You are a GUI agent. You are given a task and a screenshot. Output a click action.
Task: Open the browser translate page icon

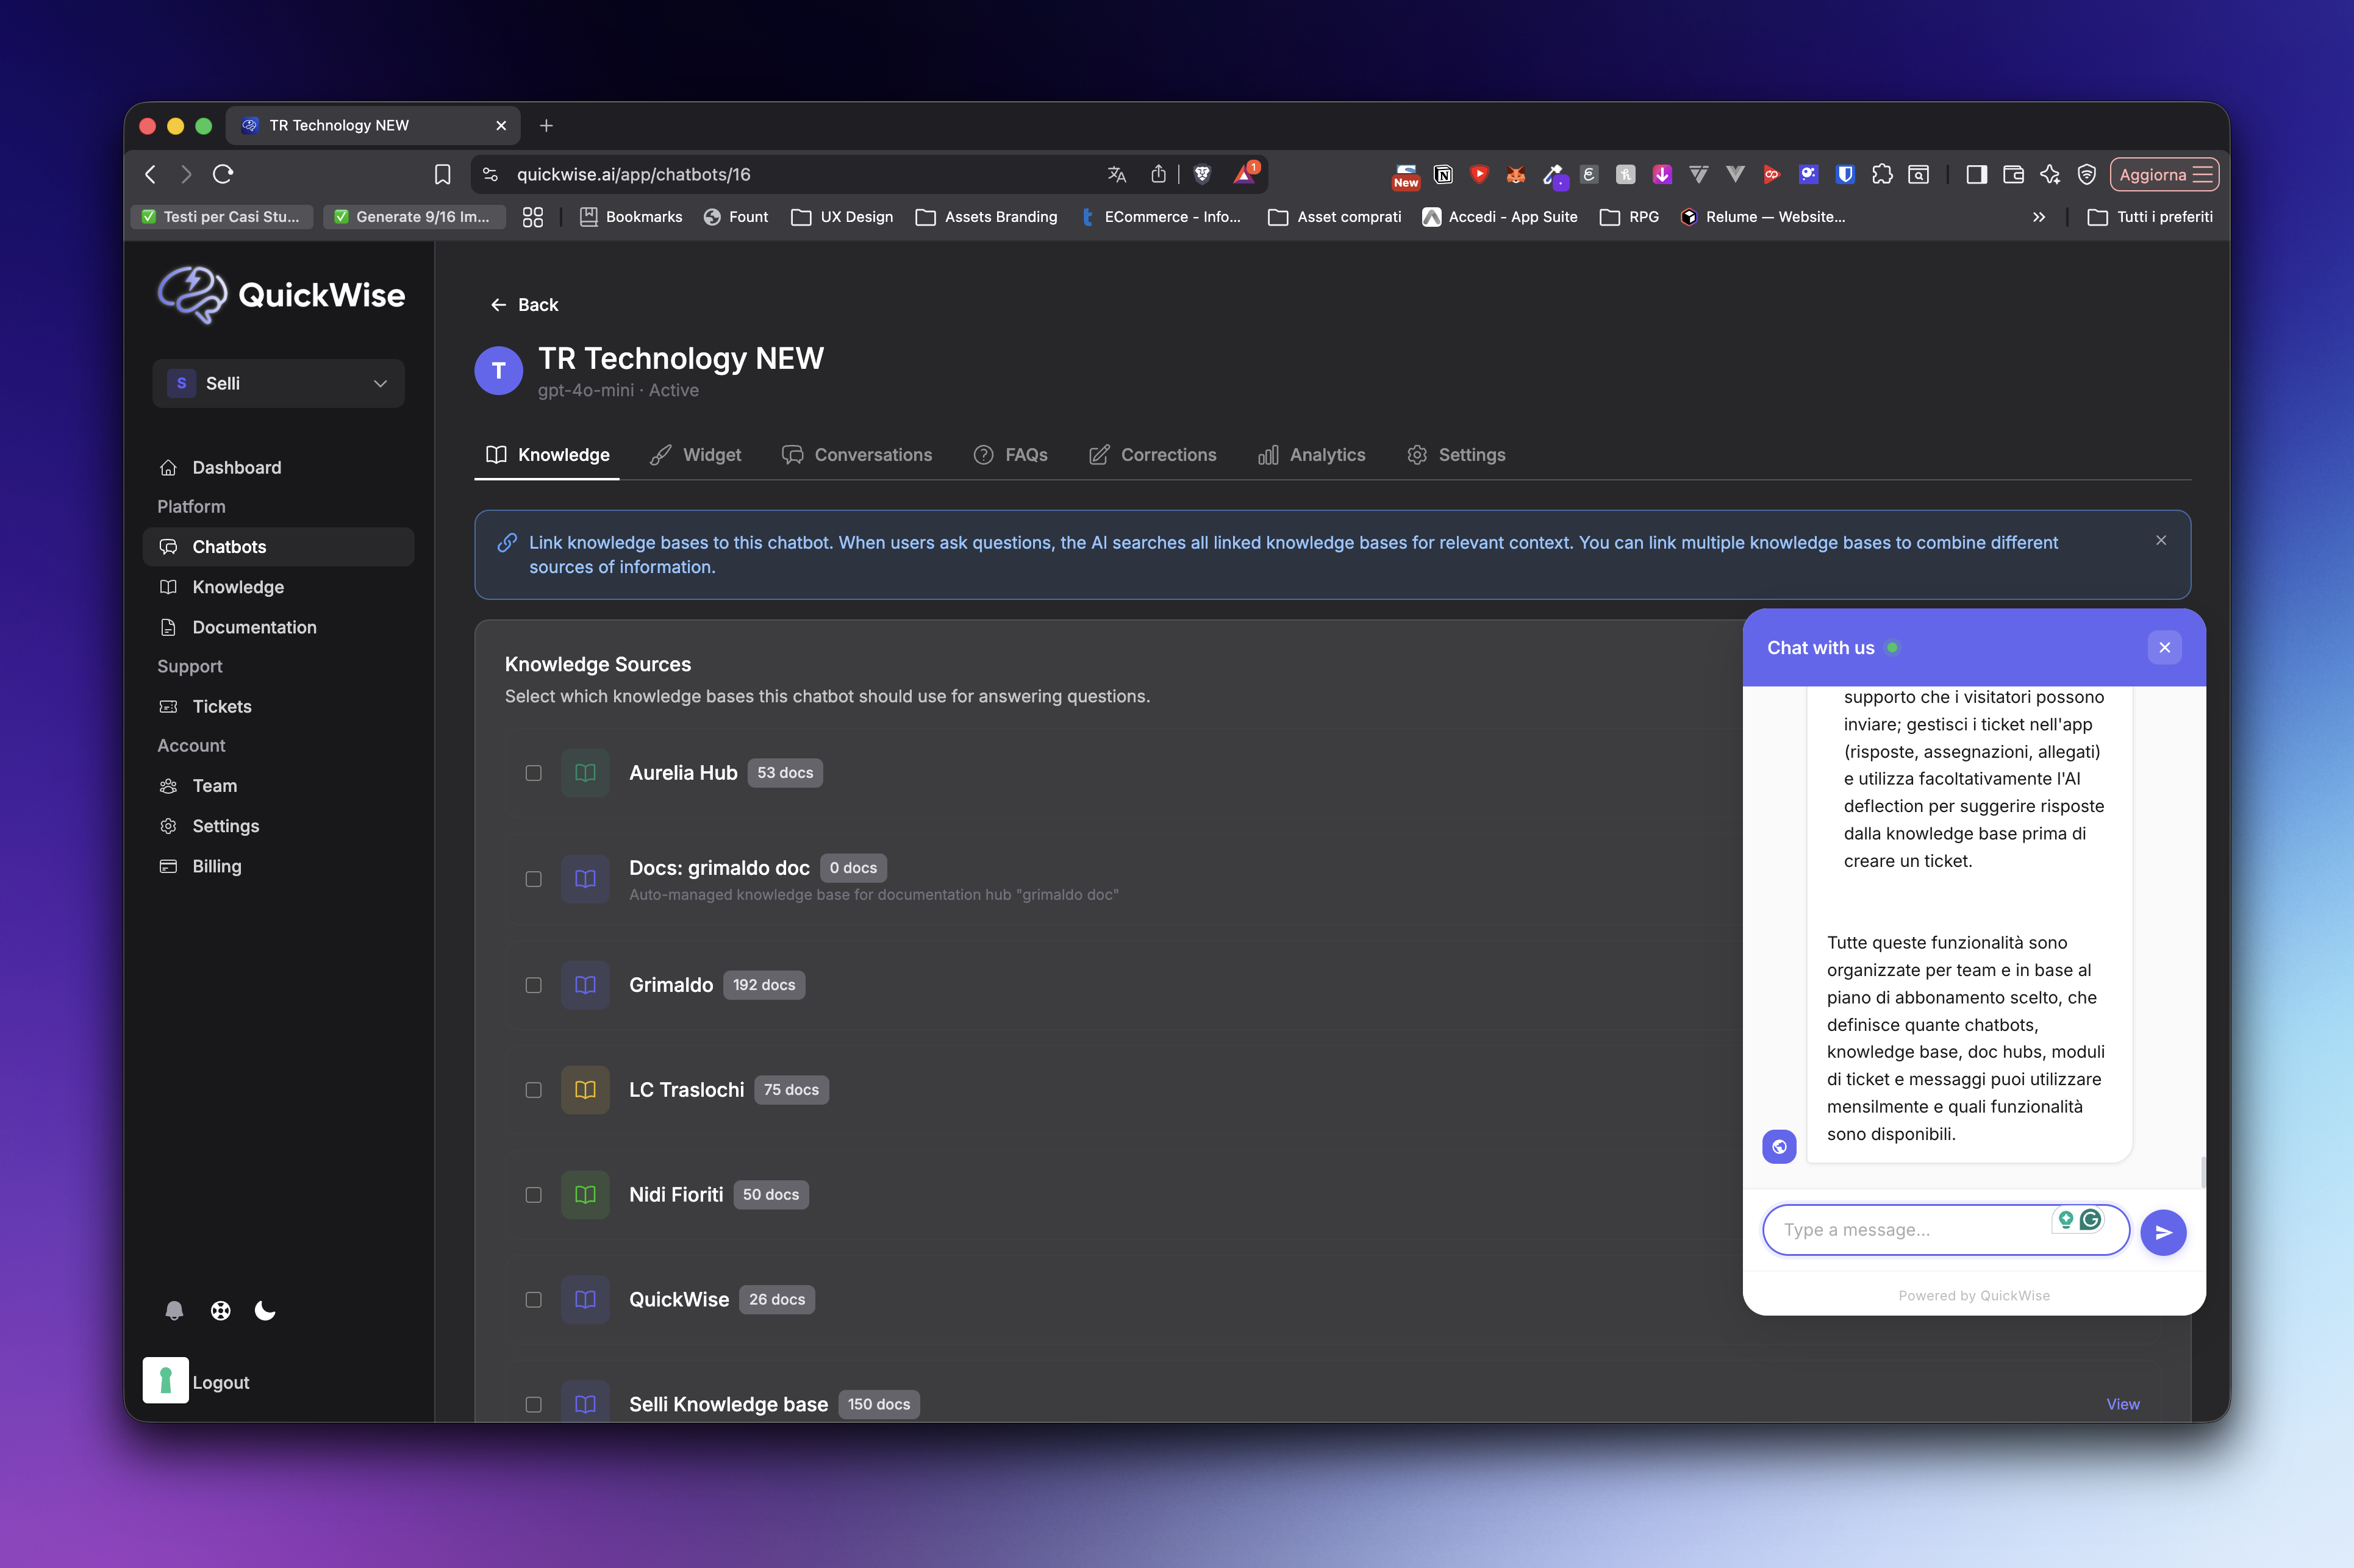coord(1117,174)
